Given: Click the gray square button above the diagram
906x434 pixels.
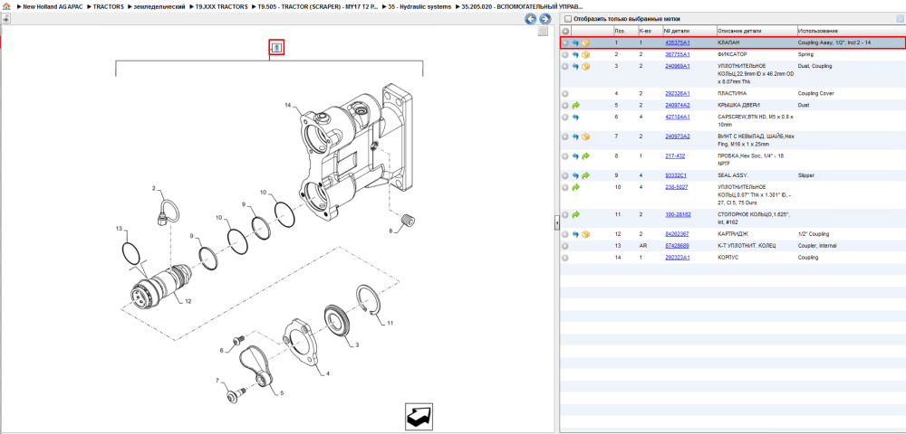Looking at the screenshot, I should point(543,32).
